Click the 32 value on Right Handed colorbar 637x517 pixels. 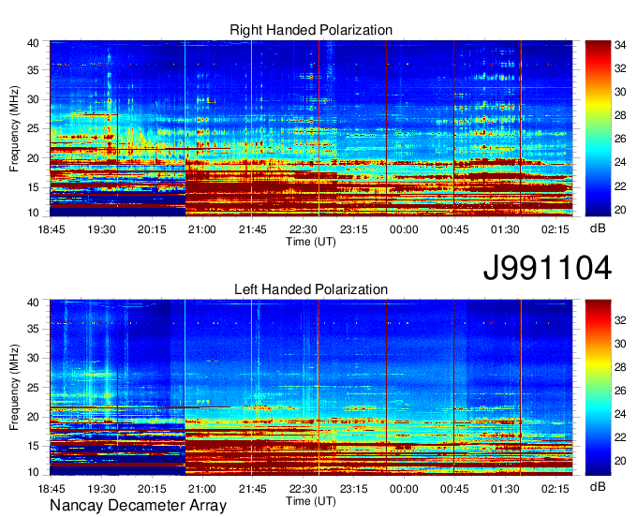620,68
